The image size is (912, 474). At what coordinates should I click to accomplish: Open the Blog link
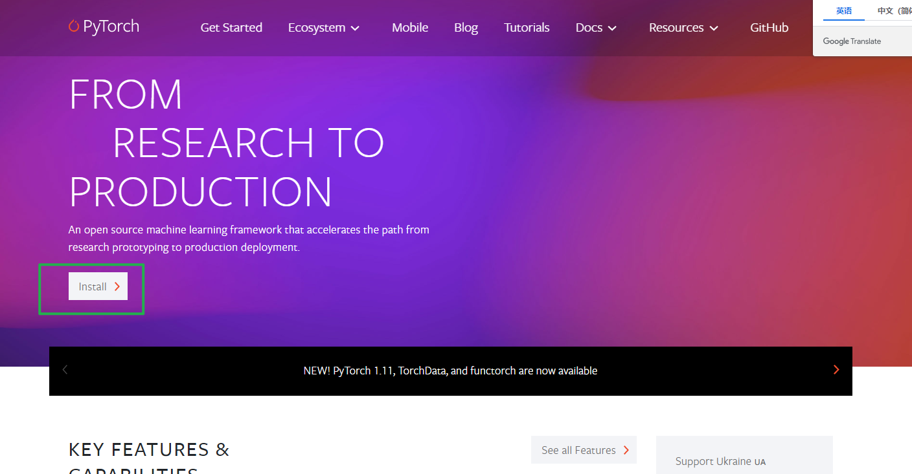pyautogui.click(x=466, y=28)
